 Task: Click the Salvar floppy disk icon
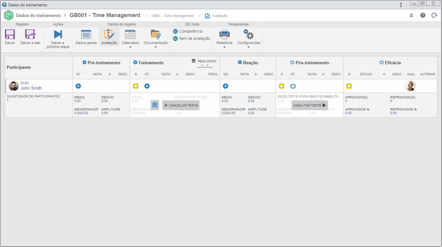click(x=10, y=35)
